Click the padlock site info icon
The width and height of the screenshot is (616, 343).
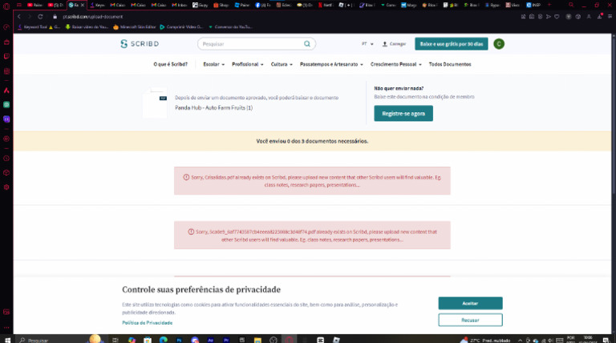pos(55,17)
